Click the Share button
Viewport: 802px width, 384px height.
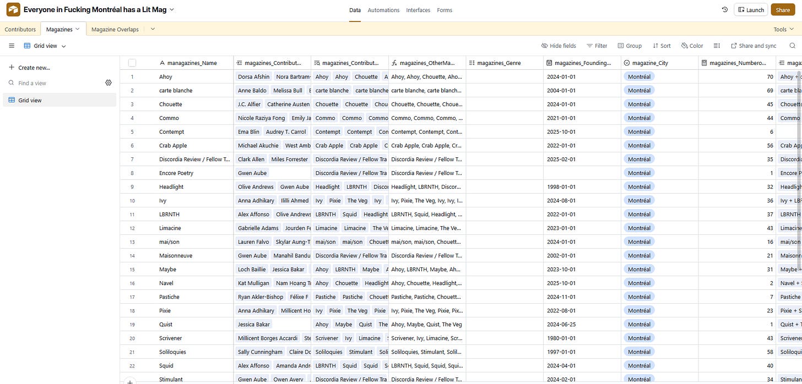pos(783,10)
